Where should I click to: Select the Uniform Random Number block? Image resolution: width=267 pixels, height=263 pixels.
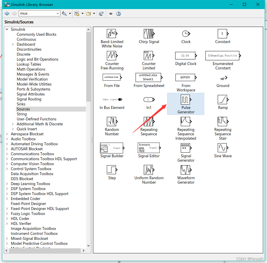[x=149, y=175]
